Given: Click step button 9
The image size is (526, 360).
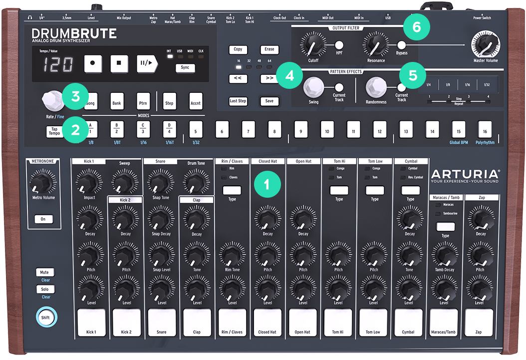Looking at the screenshot, I should [301, 129].
